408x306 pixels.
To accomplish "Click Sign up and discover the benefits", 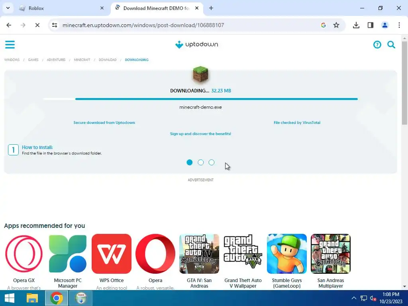I will 201,134.
